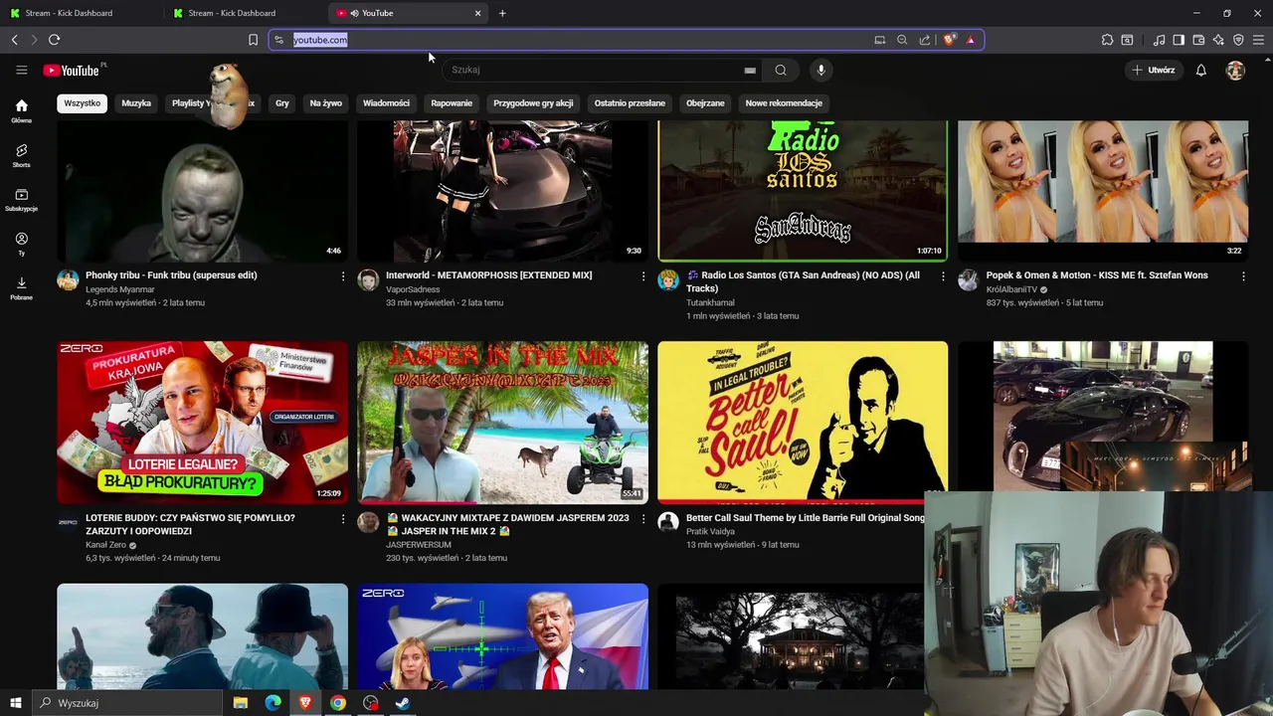This screenshot has width=1273, height=716.
Task: Open options for KISS ME video
Action: click(1243, 275)
